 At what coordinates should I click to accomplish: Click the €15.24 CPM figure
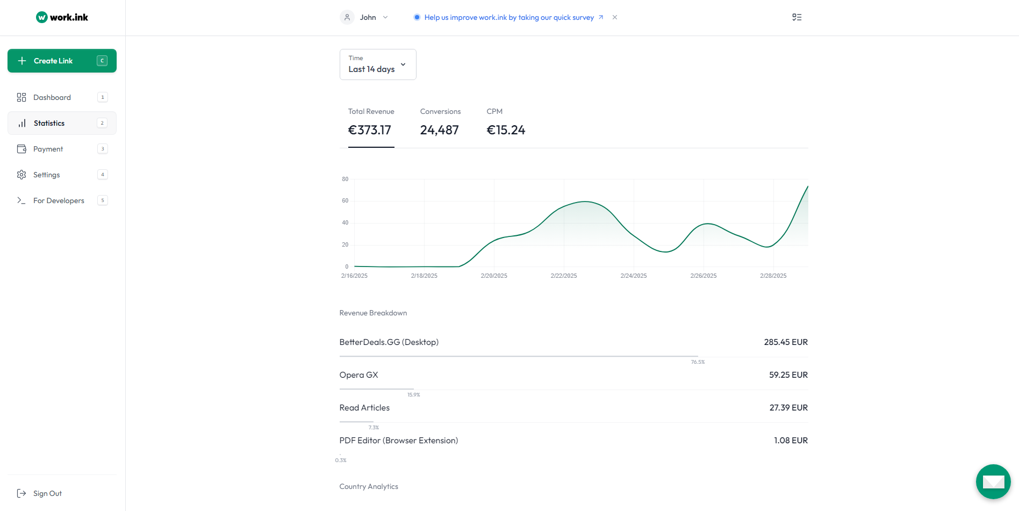pos(506,130)
